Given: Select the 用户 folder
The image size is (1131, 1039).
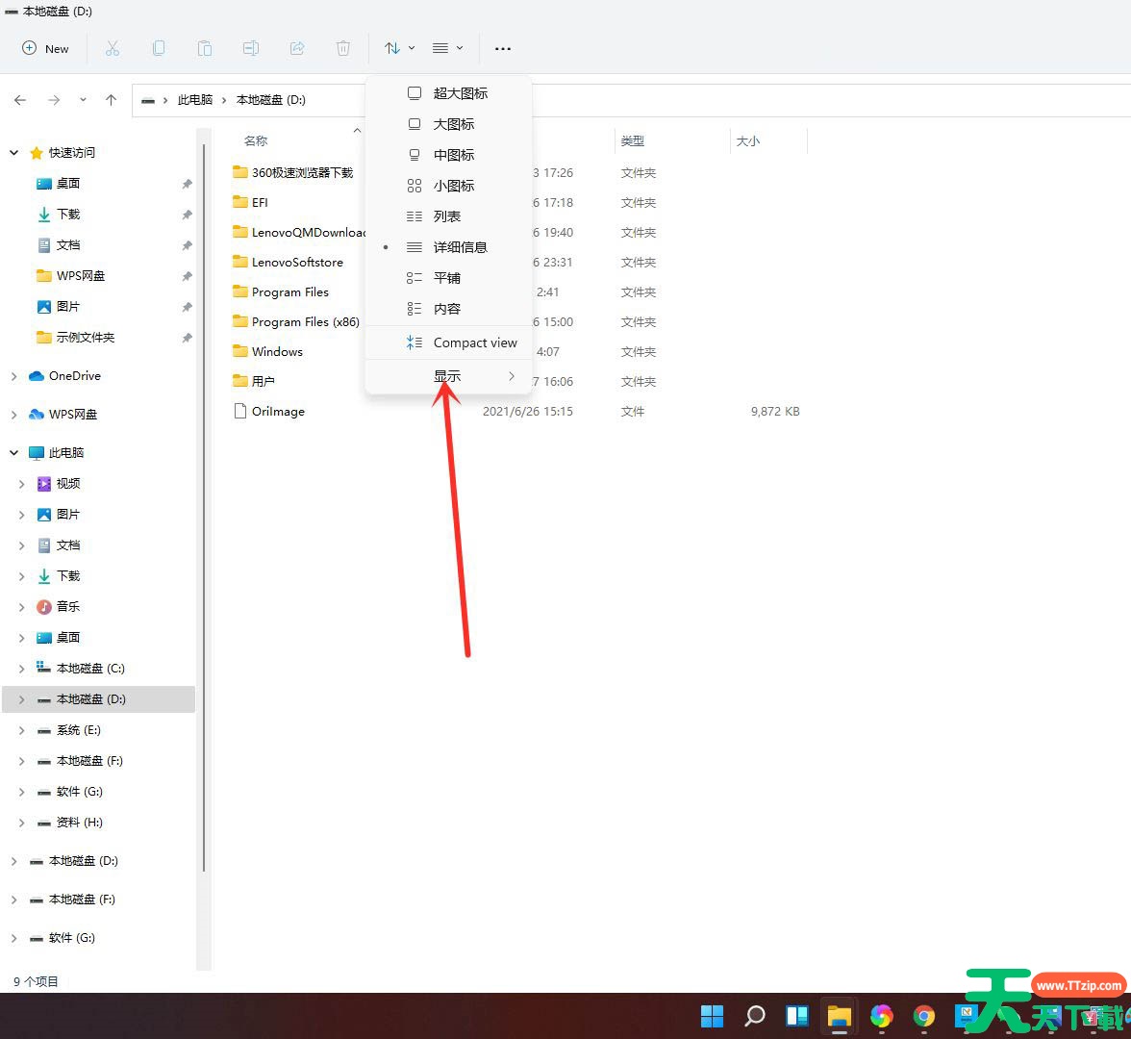Looking at the screenshot, I should [x=253, y=382].
